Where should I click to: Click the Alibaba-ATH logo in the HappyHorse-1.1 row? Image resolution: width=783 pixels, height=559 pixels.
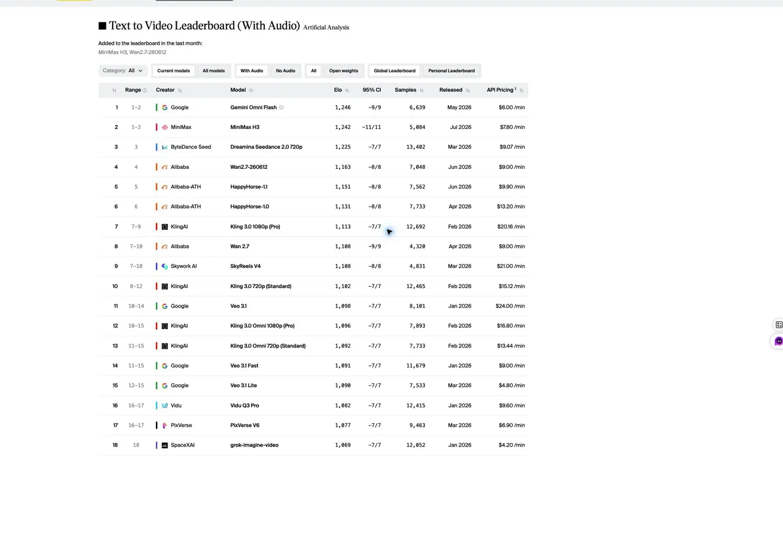pyautogui.click(x=165, y=187)
